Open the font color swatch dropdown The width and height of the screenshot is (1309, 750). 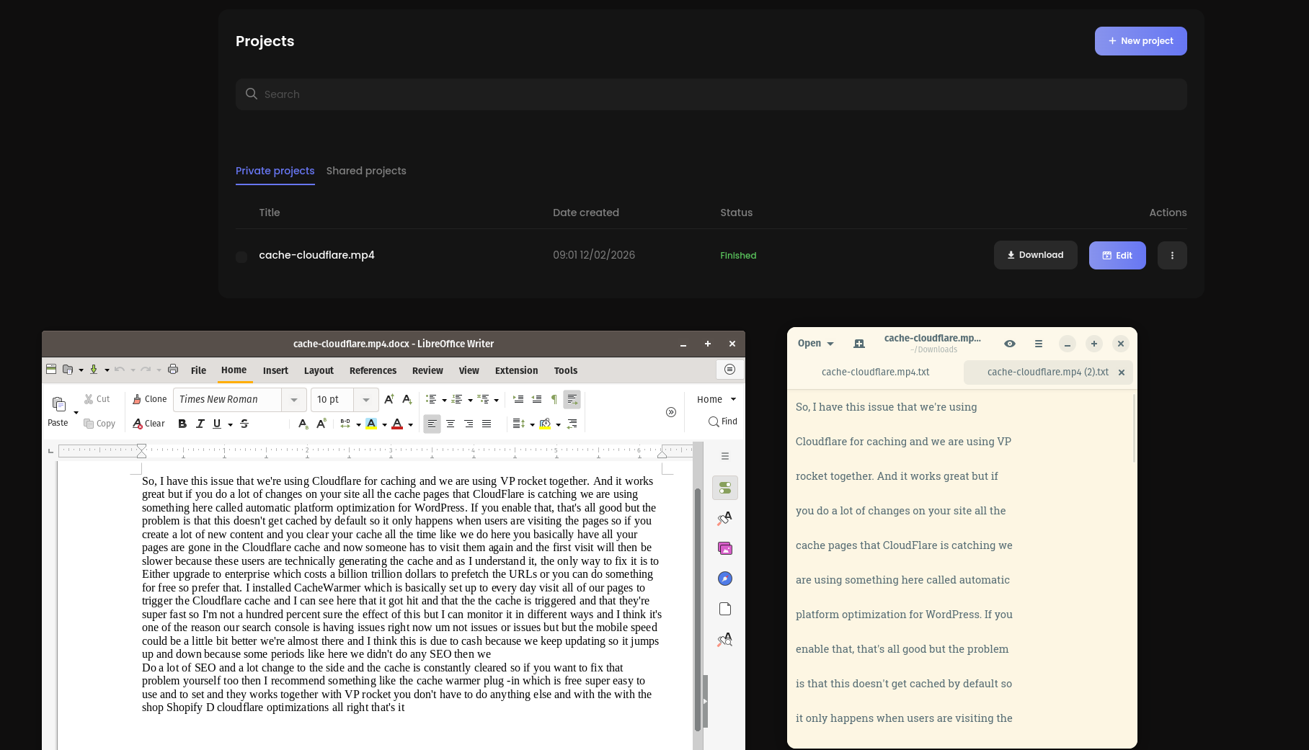coord(409,424)
